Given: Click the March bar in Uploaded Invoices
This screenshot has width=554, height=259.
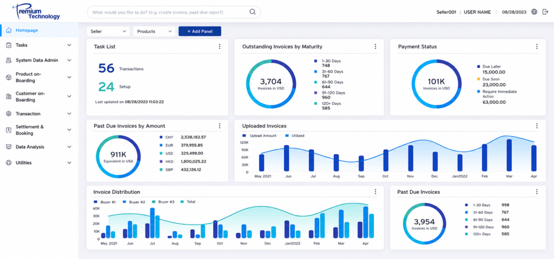Looking at the screenshot, I should point(509,155).
